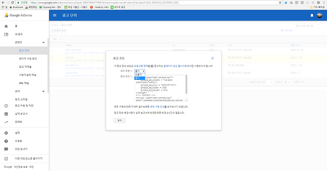Toggle the select-all checkbox in table header

tap(52, 45)
